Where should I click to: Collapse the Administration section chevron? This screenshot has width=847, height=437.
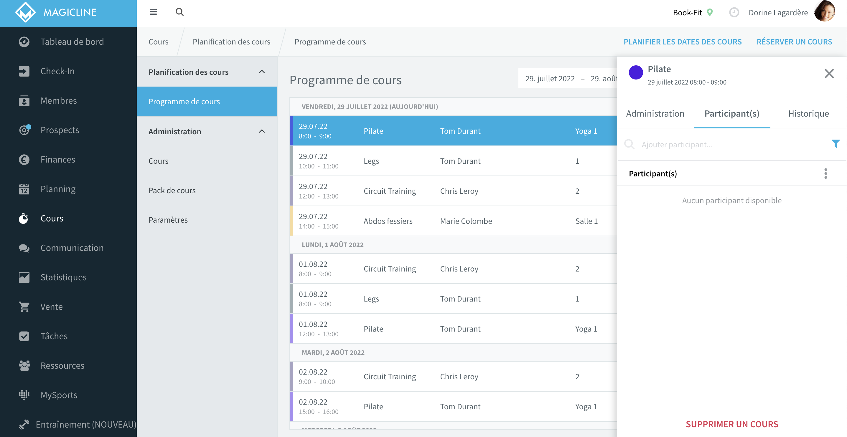point(262,131)
